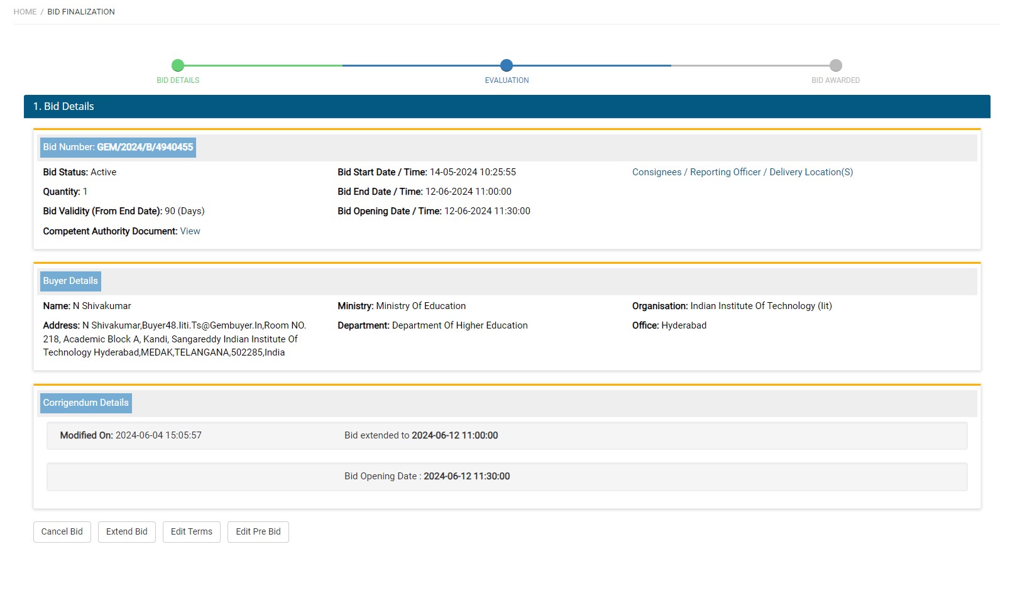
Task: Click the Bid Number GEM/2024/B/4940455 badge
Action: [x=118, y=148]
